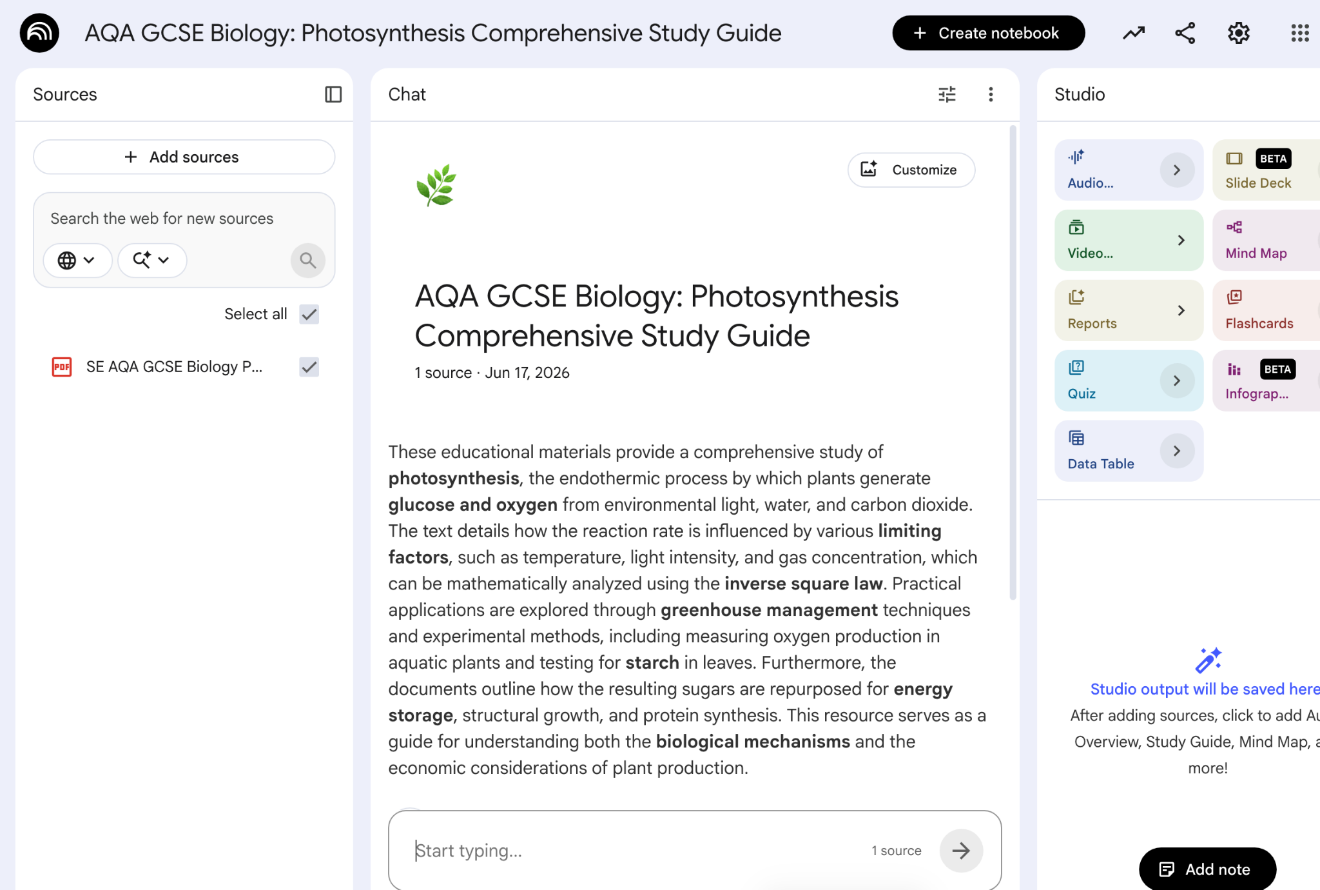Click the Quiz icon
This screenshot has height=890, width=1320.
pyautogui.click(x=1076, y=368)
